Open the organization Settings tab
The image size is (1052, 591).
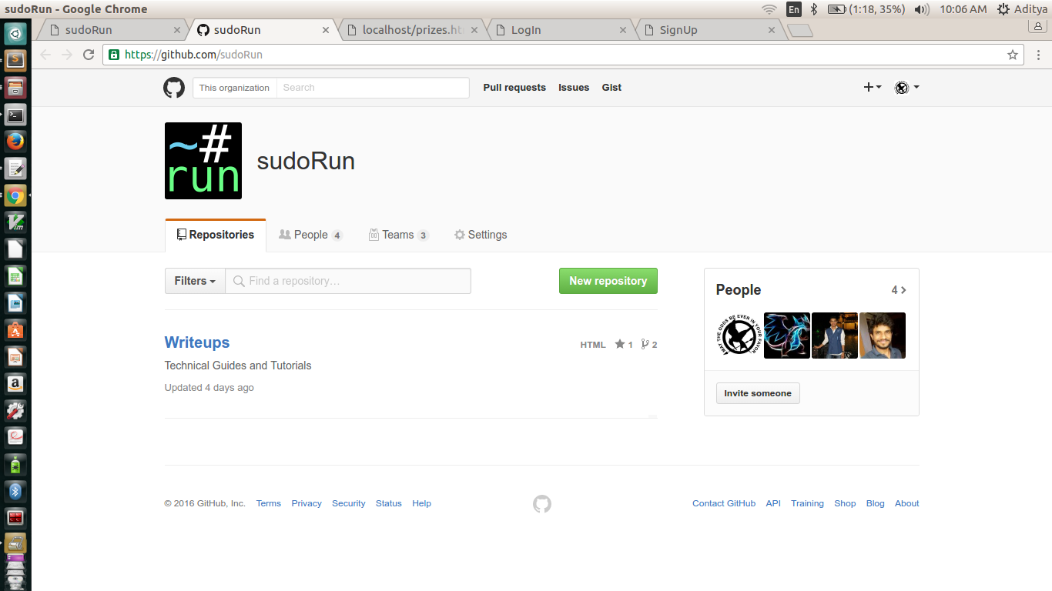click(481, 235)
